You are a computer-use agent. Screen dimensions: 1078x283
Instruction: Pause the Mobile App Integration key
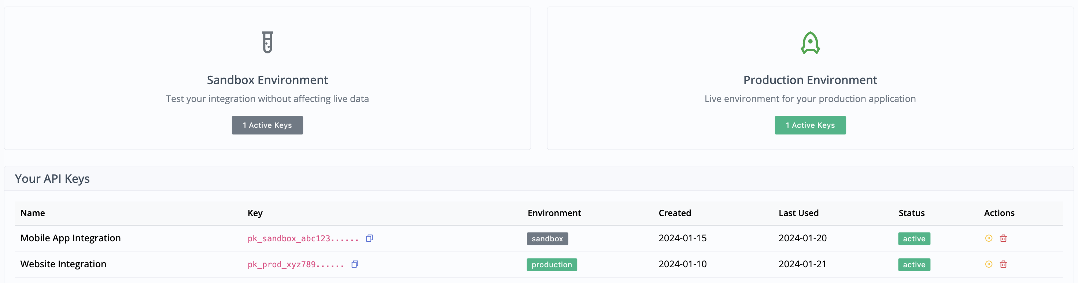pyautogui.click(x=989, y=238)
